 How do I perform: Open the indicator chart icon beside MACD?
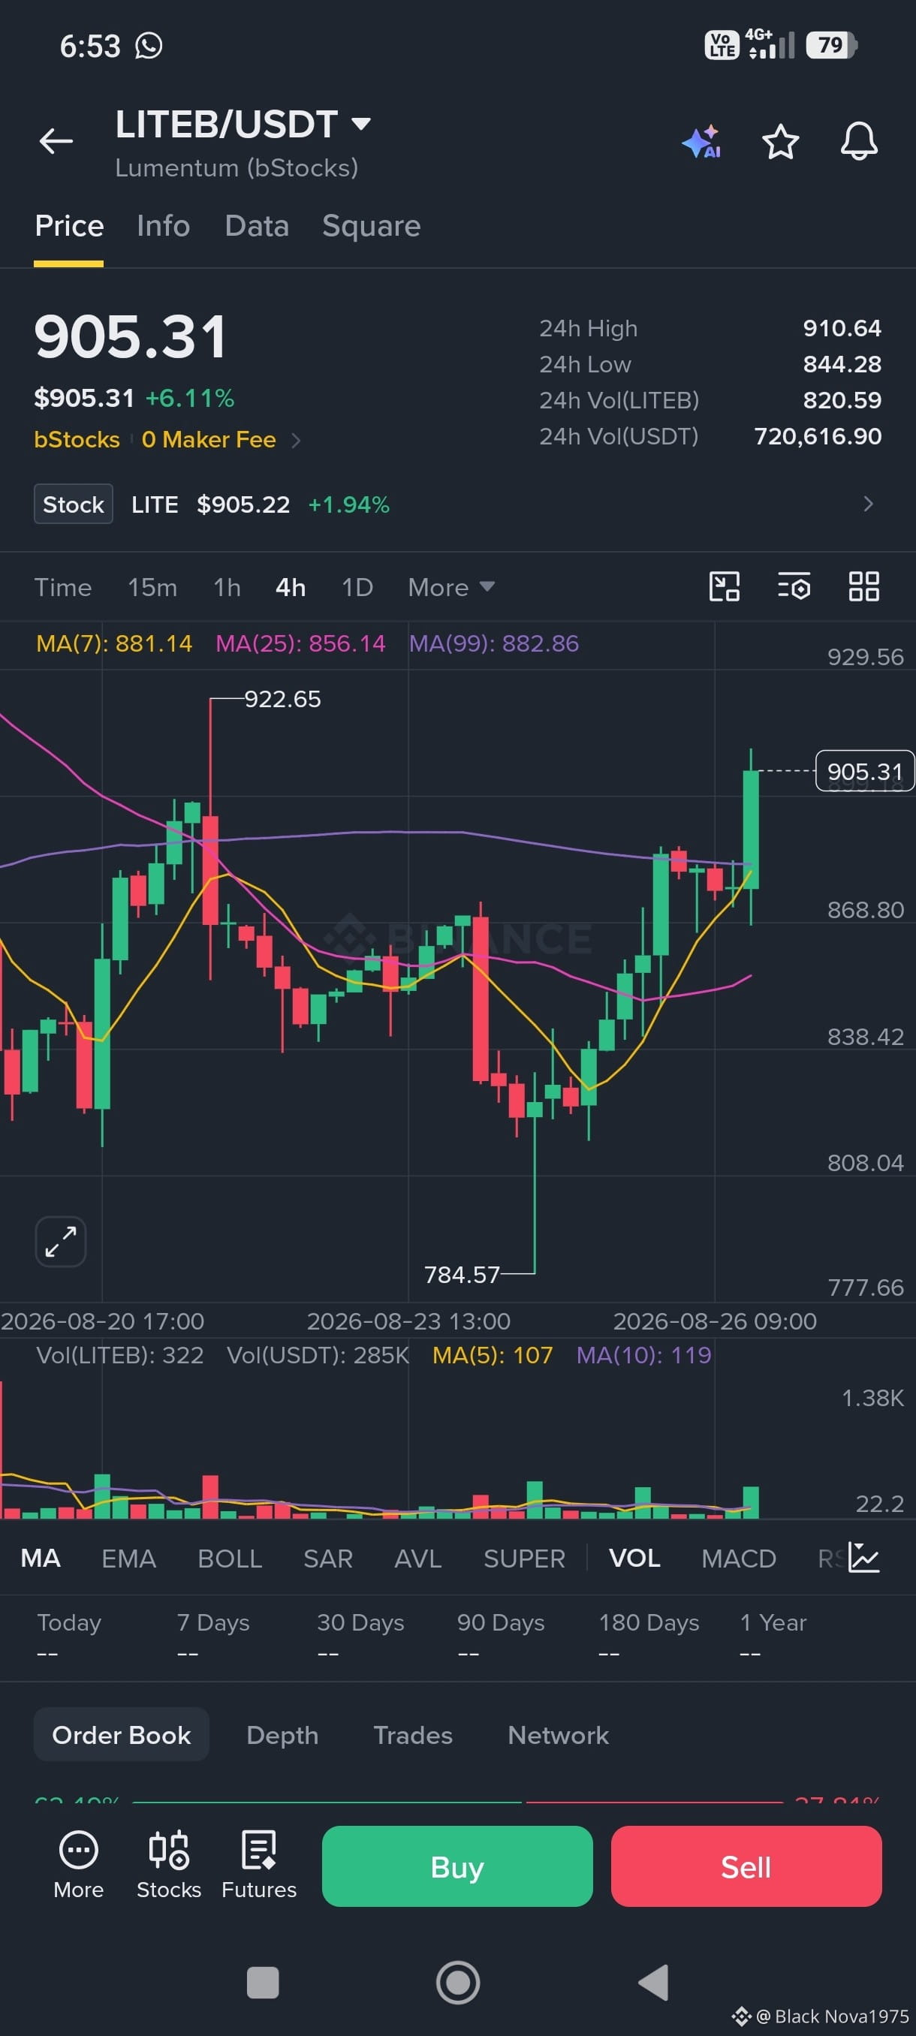point(863,1557)
